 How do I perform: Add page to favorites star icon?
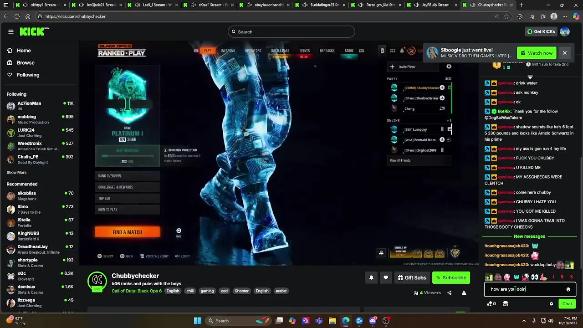click(506, 16)
